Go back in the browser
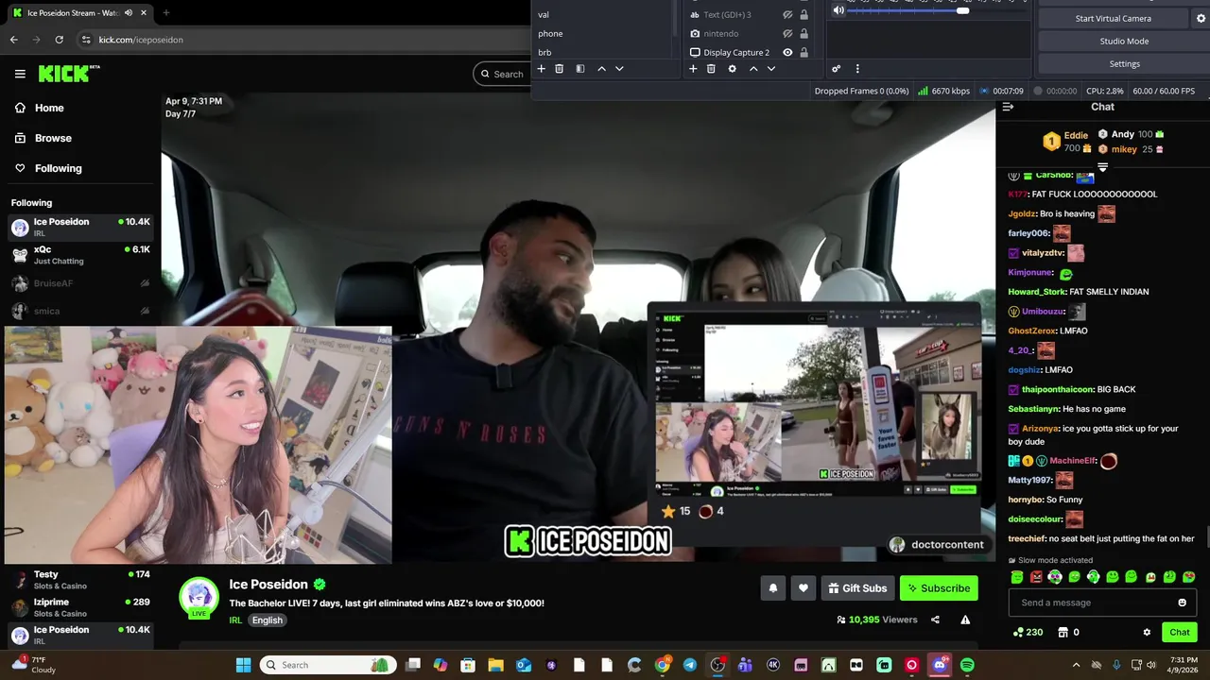 pyautogui.click(x=13, y=40)
